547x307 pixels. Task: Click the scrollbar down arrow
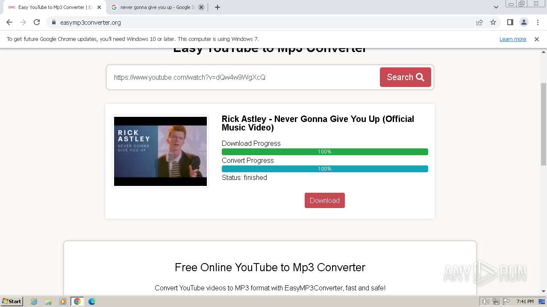pyautogui.click(x=544, y=291)
